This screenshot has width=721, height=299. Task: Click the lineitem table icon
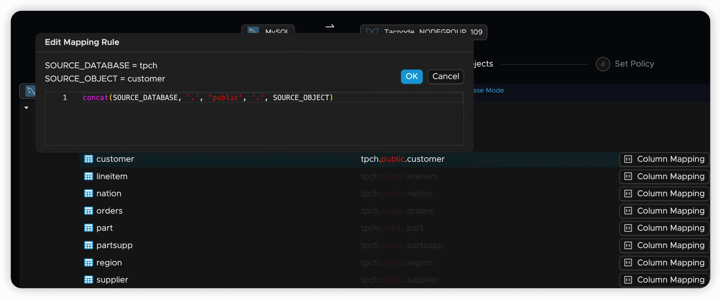(x=88, y=176)
